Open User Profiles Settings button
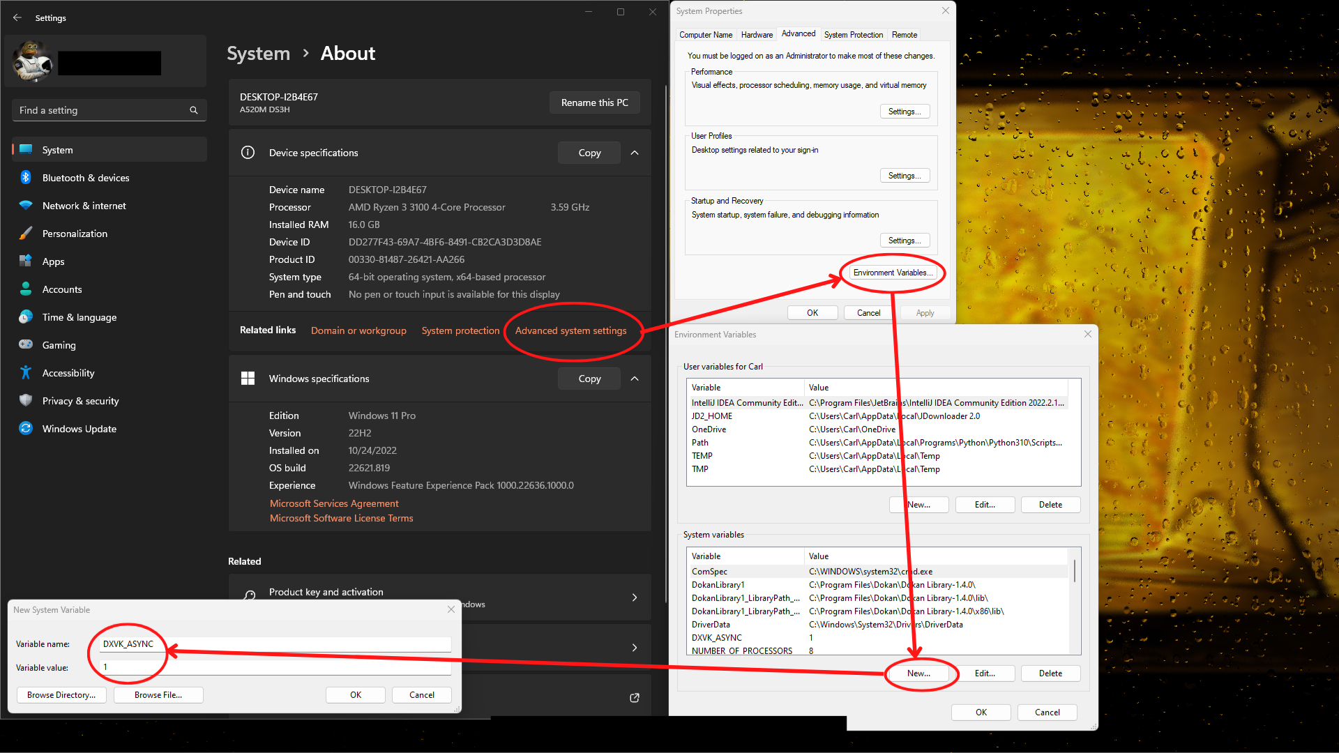1339x753 pixels. 905,176
